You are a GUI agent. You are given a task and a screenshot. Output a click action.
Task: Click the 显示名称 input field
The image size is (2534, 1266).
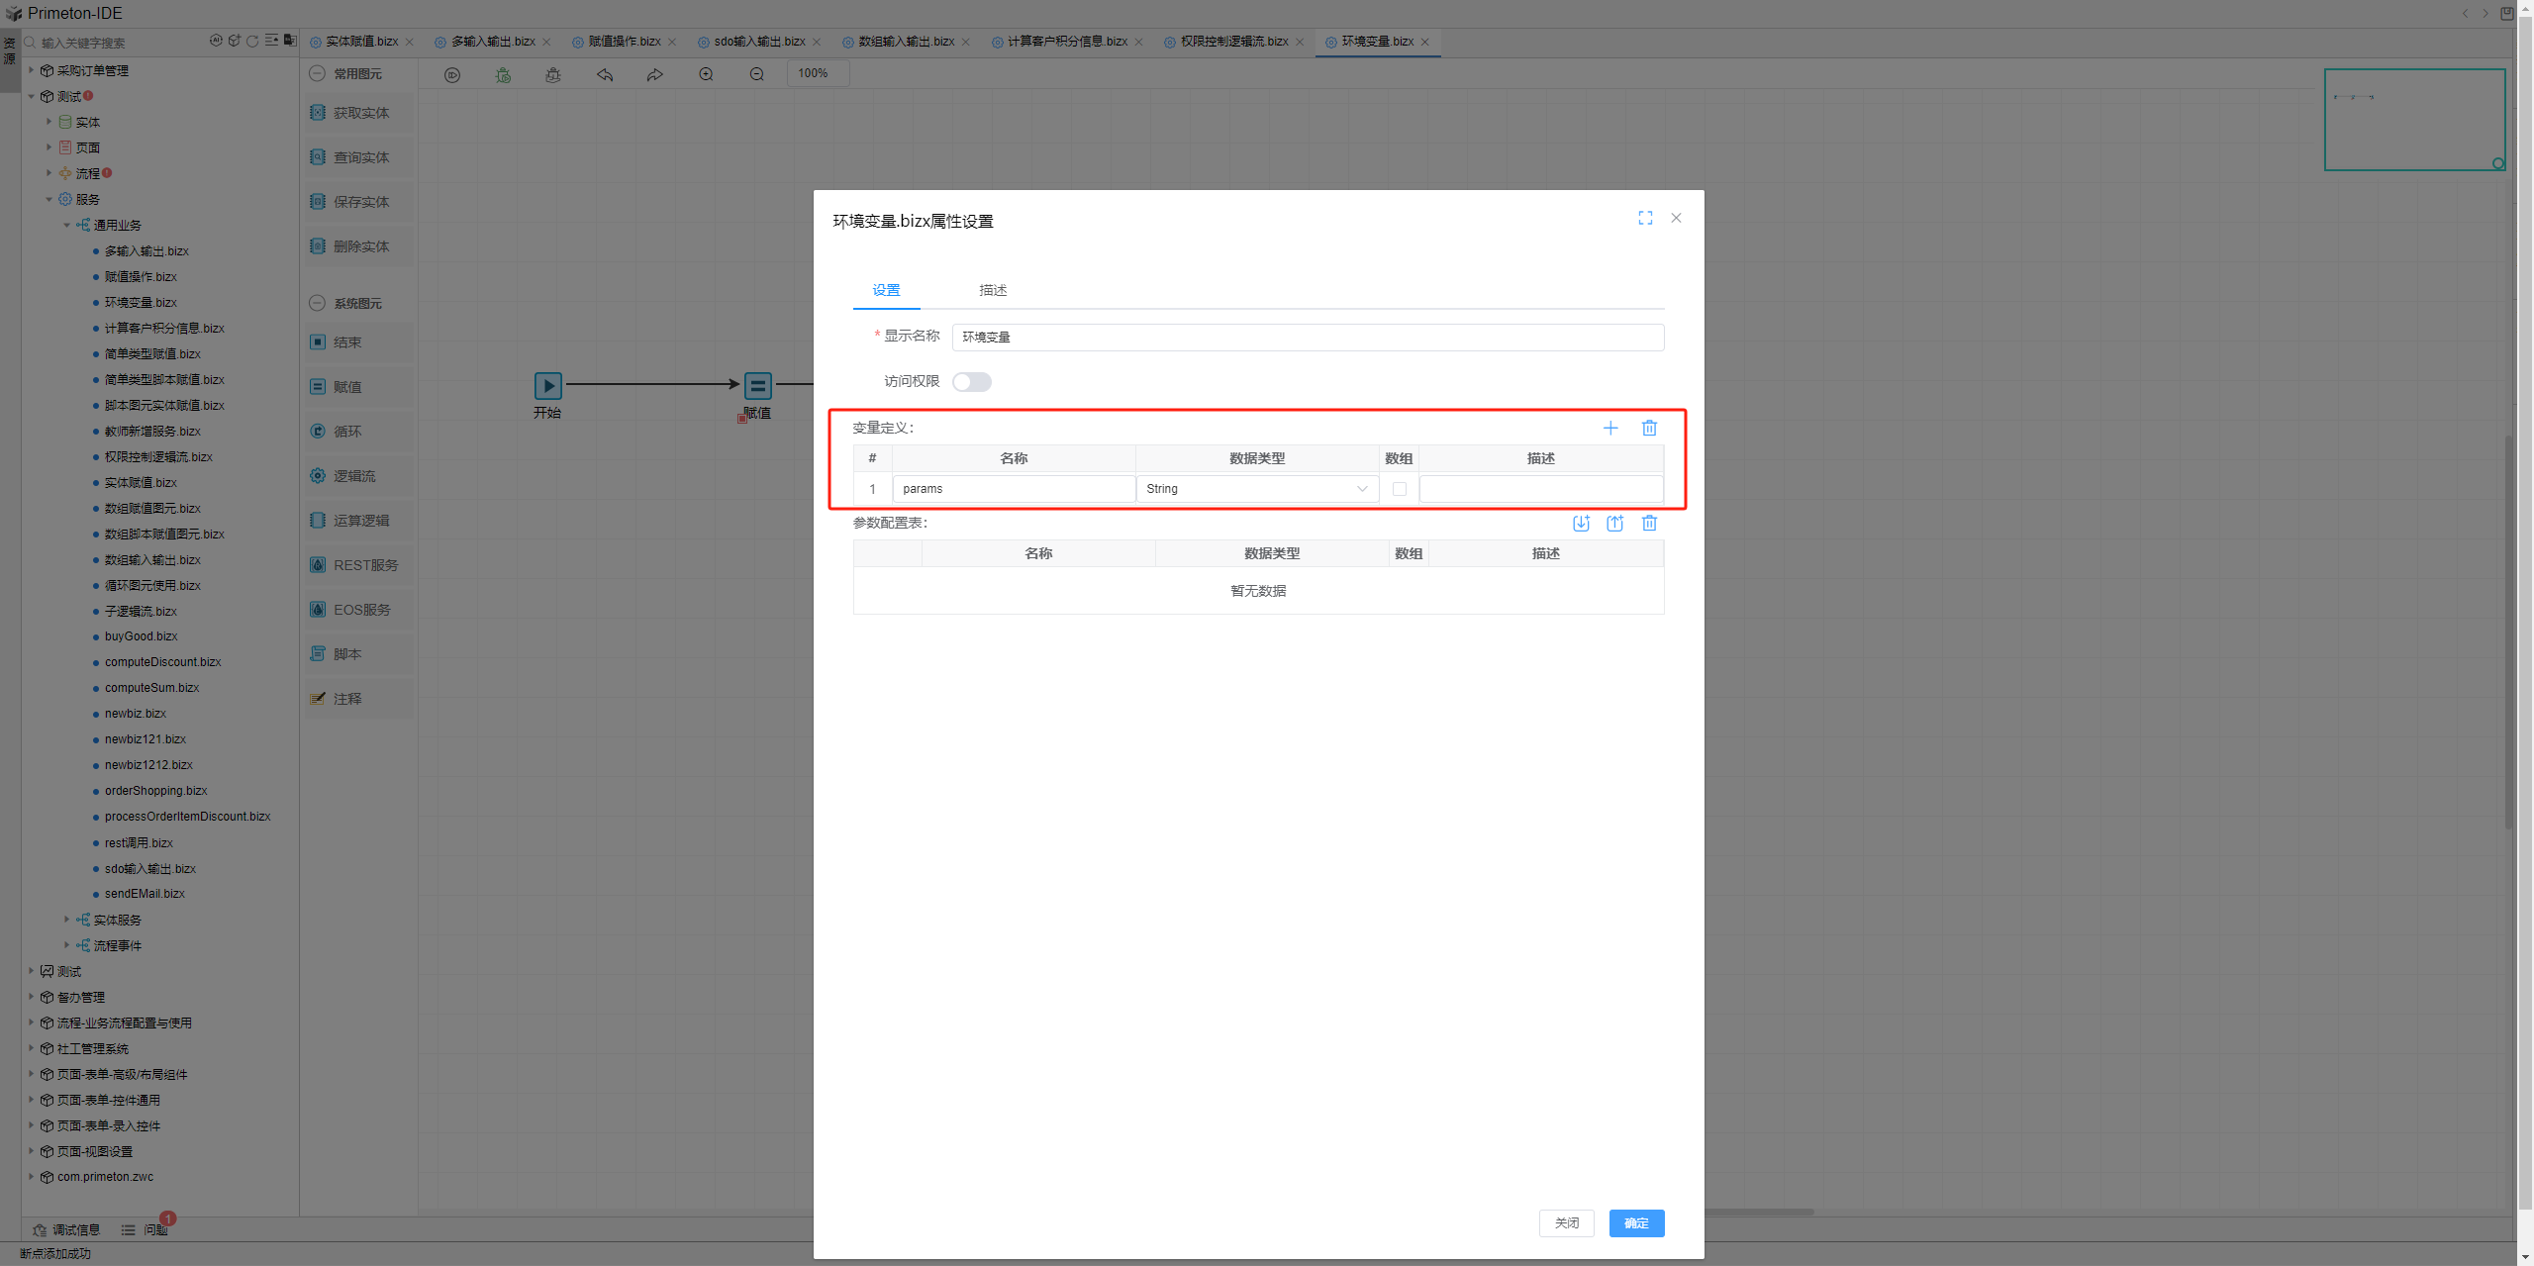point(1307,338)
